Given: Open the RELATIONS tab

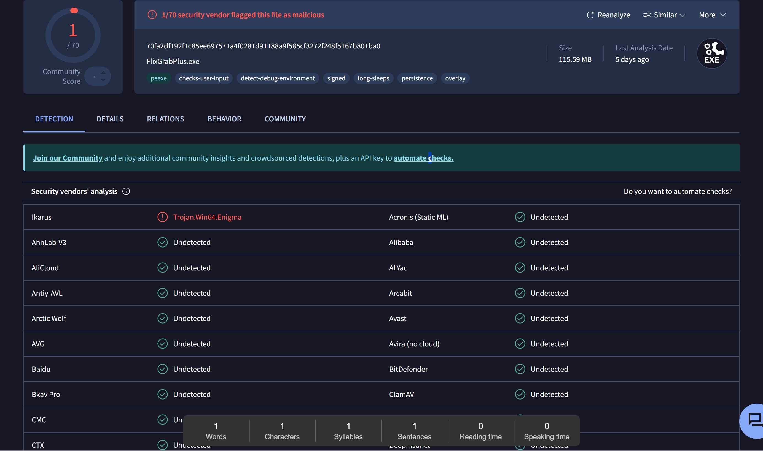Looking at the screenshot, I should pos(165,119).
